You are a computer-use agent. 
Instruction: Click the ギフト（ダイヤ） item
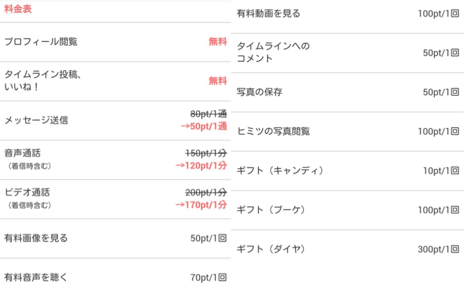coord(271,249)
